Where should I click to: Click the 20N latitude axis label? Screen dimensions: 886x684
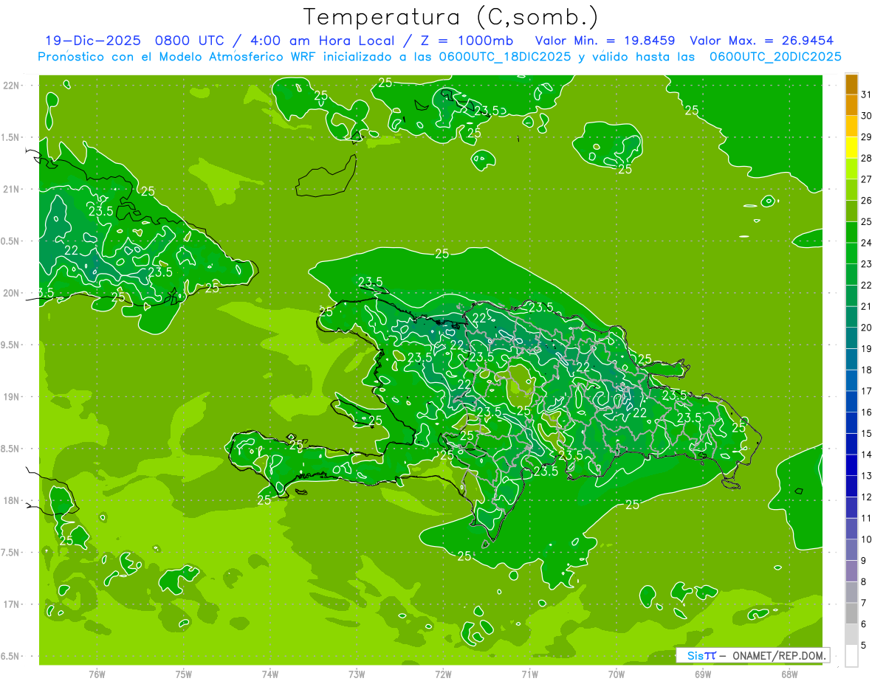pyautogui.click(x=13, y=293)
